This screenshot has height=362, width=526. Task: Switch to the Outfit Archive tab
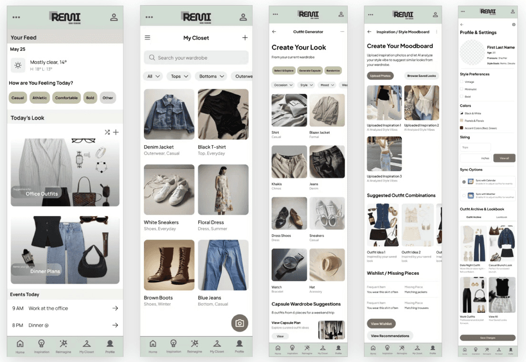(x=474, y=217)
